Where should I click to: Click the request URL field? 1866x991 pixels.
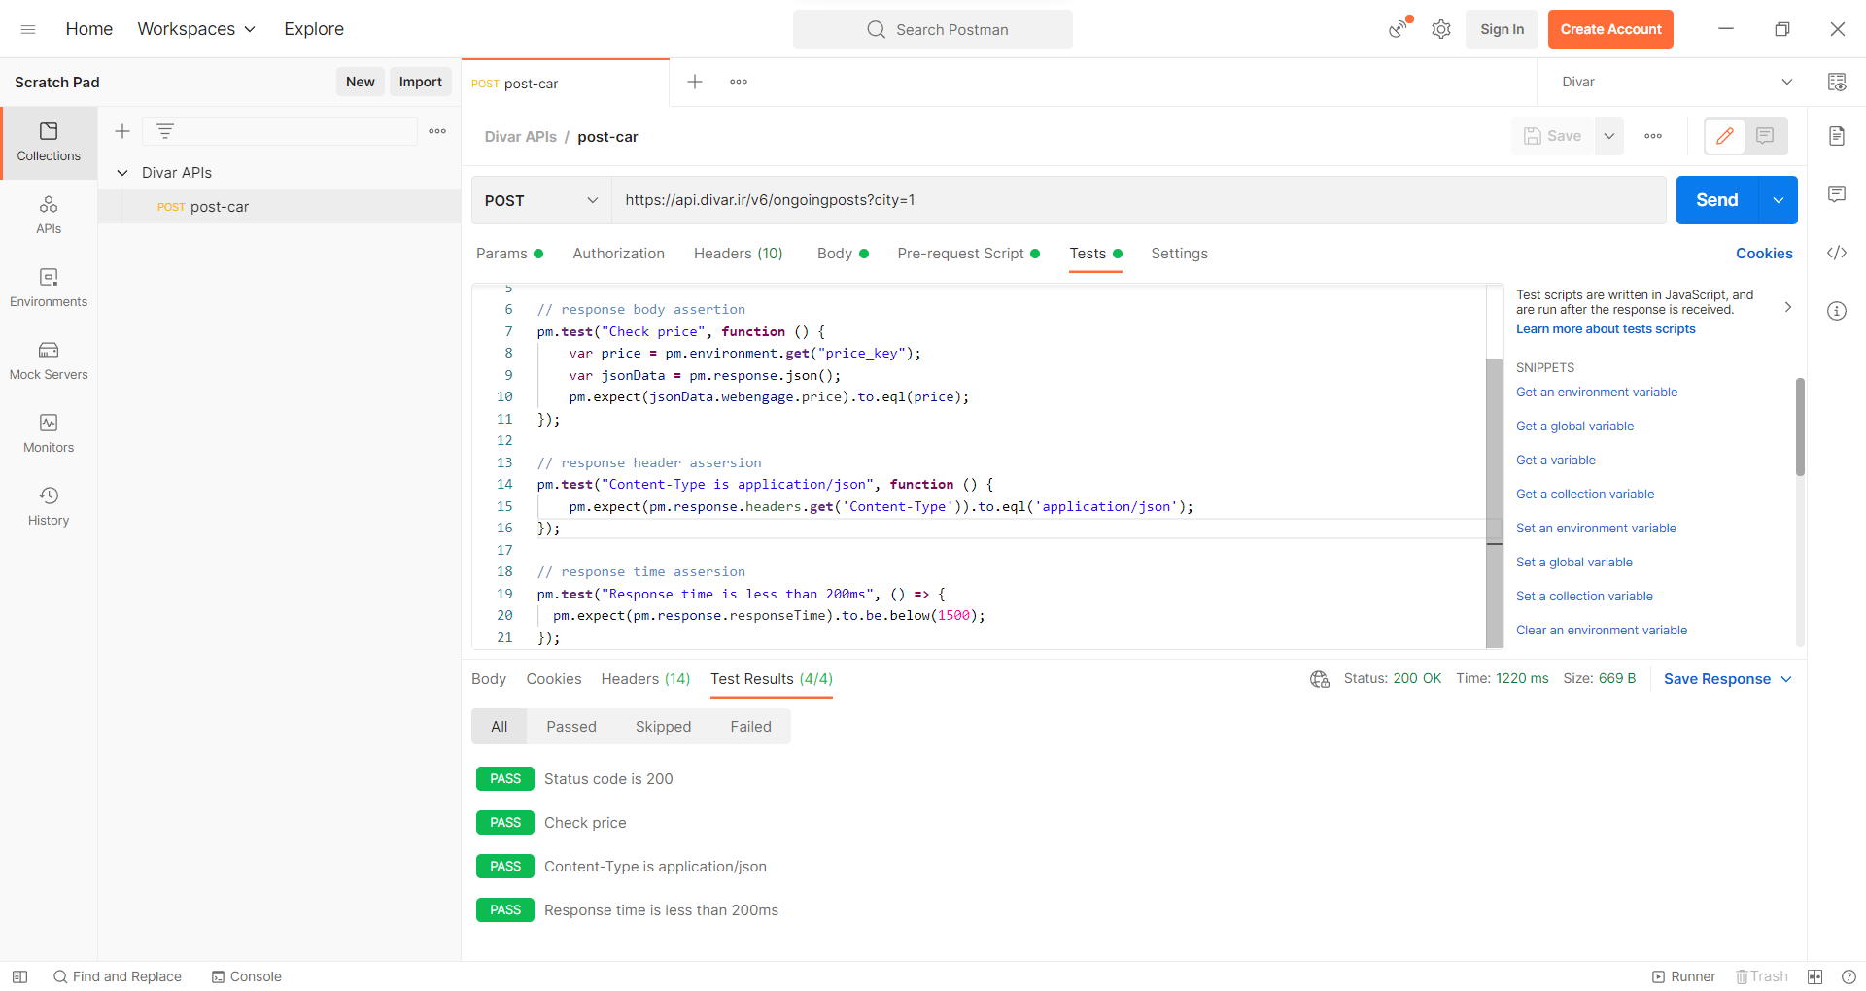[1139, 200]
